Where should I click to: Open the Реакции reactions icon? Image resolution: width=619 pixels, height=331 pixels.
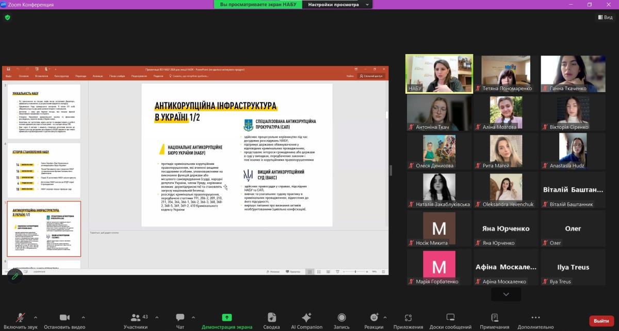click(374, 318)
